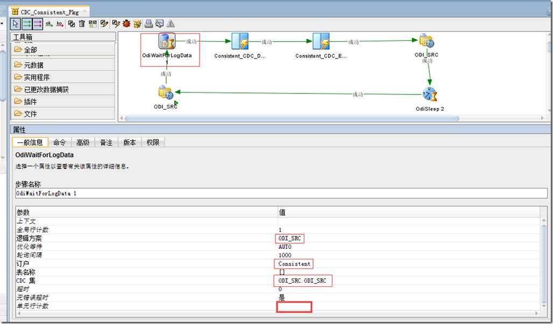Click the red bug debug icon
This screenshot has height=324, width=553.
click(126, 24)
